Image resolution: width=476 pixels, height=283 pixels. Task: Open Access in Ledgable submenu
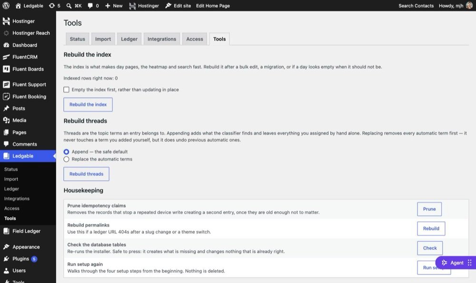point(12,208)
